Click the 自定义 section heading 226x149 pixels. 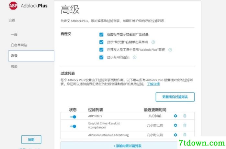66,34
